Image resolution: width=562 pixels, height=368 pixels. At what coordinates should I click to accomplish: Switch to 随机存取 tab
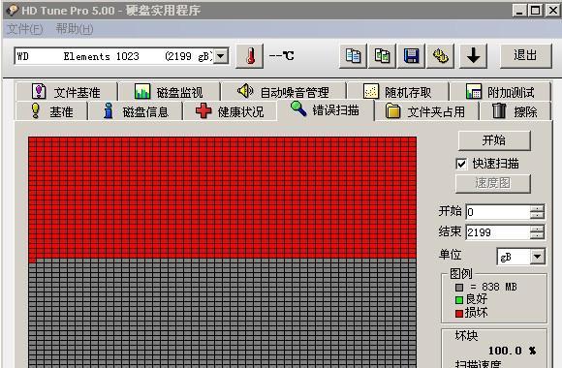click(x=398, y=92)
